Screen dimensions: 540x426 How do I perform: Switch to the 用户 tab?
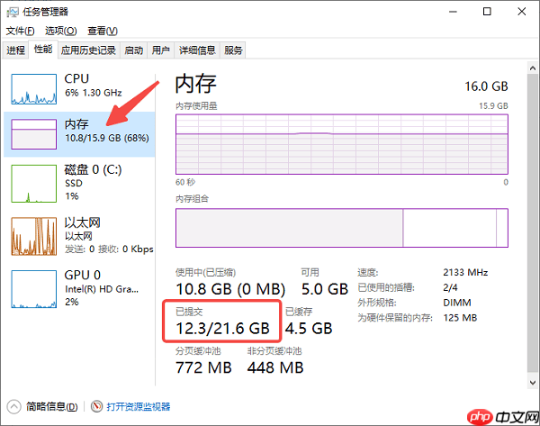[x=160, y=50]
